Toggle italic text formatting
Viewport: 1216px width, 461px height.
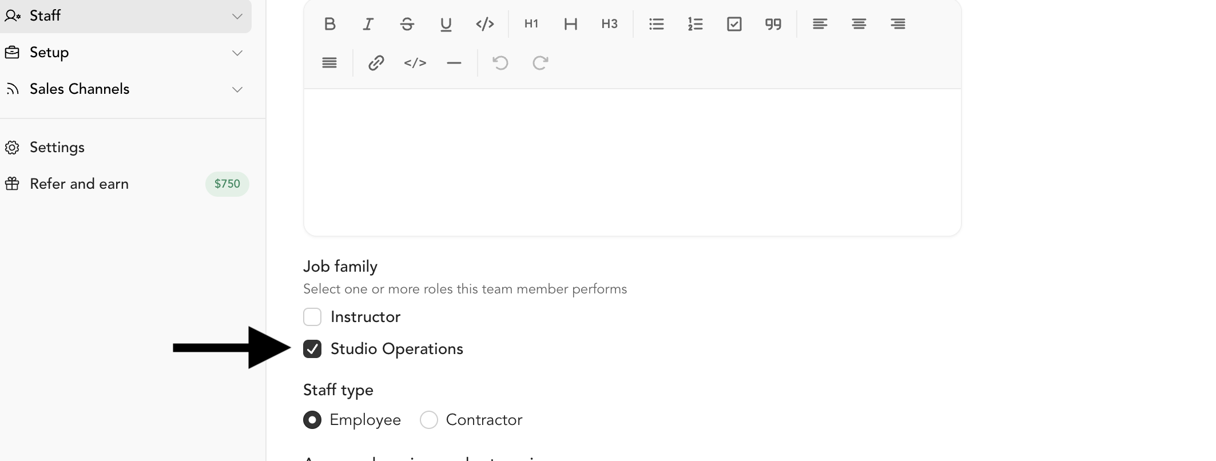coord(368,24)
